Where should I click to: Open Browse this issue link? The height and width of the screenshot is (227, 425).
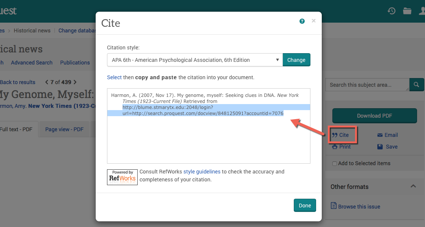(359, 207)
